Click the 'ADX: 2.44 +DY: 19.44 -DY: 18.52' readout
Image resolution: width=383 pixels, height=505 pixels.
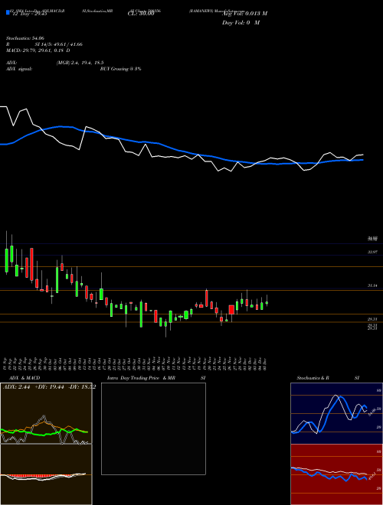pyautogui.click(x=49, y=387)
